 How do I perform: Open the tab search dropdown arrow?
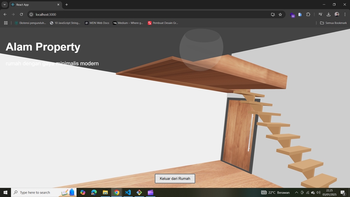4,4
